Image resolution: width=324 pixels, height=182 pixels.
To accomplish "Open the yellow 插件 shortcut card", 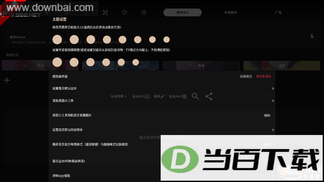I will pyautogui.click(x=282, y=66).
